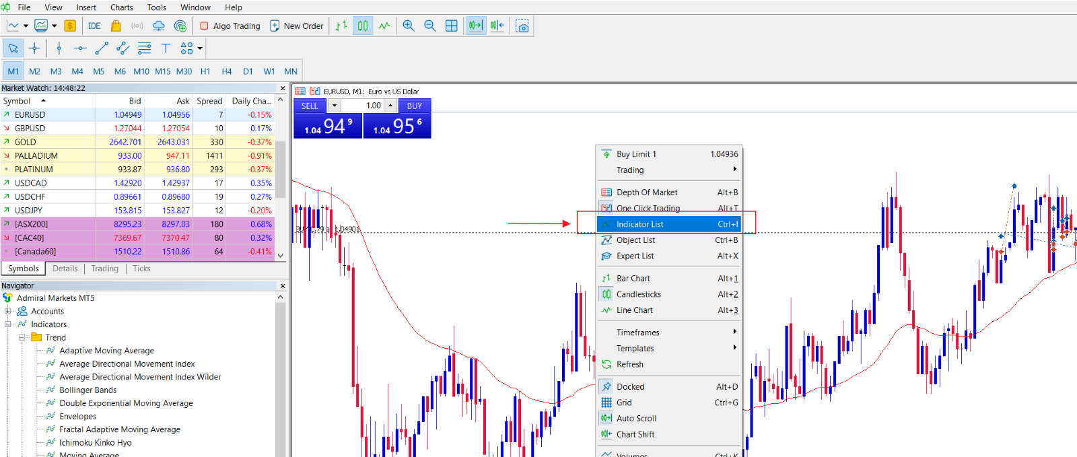Collapse the Trend folder in Navigator

(x=22, y=337)
